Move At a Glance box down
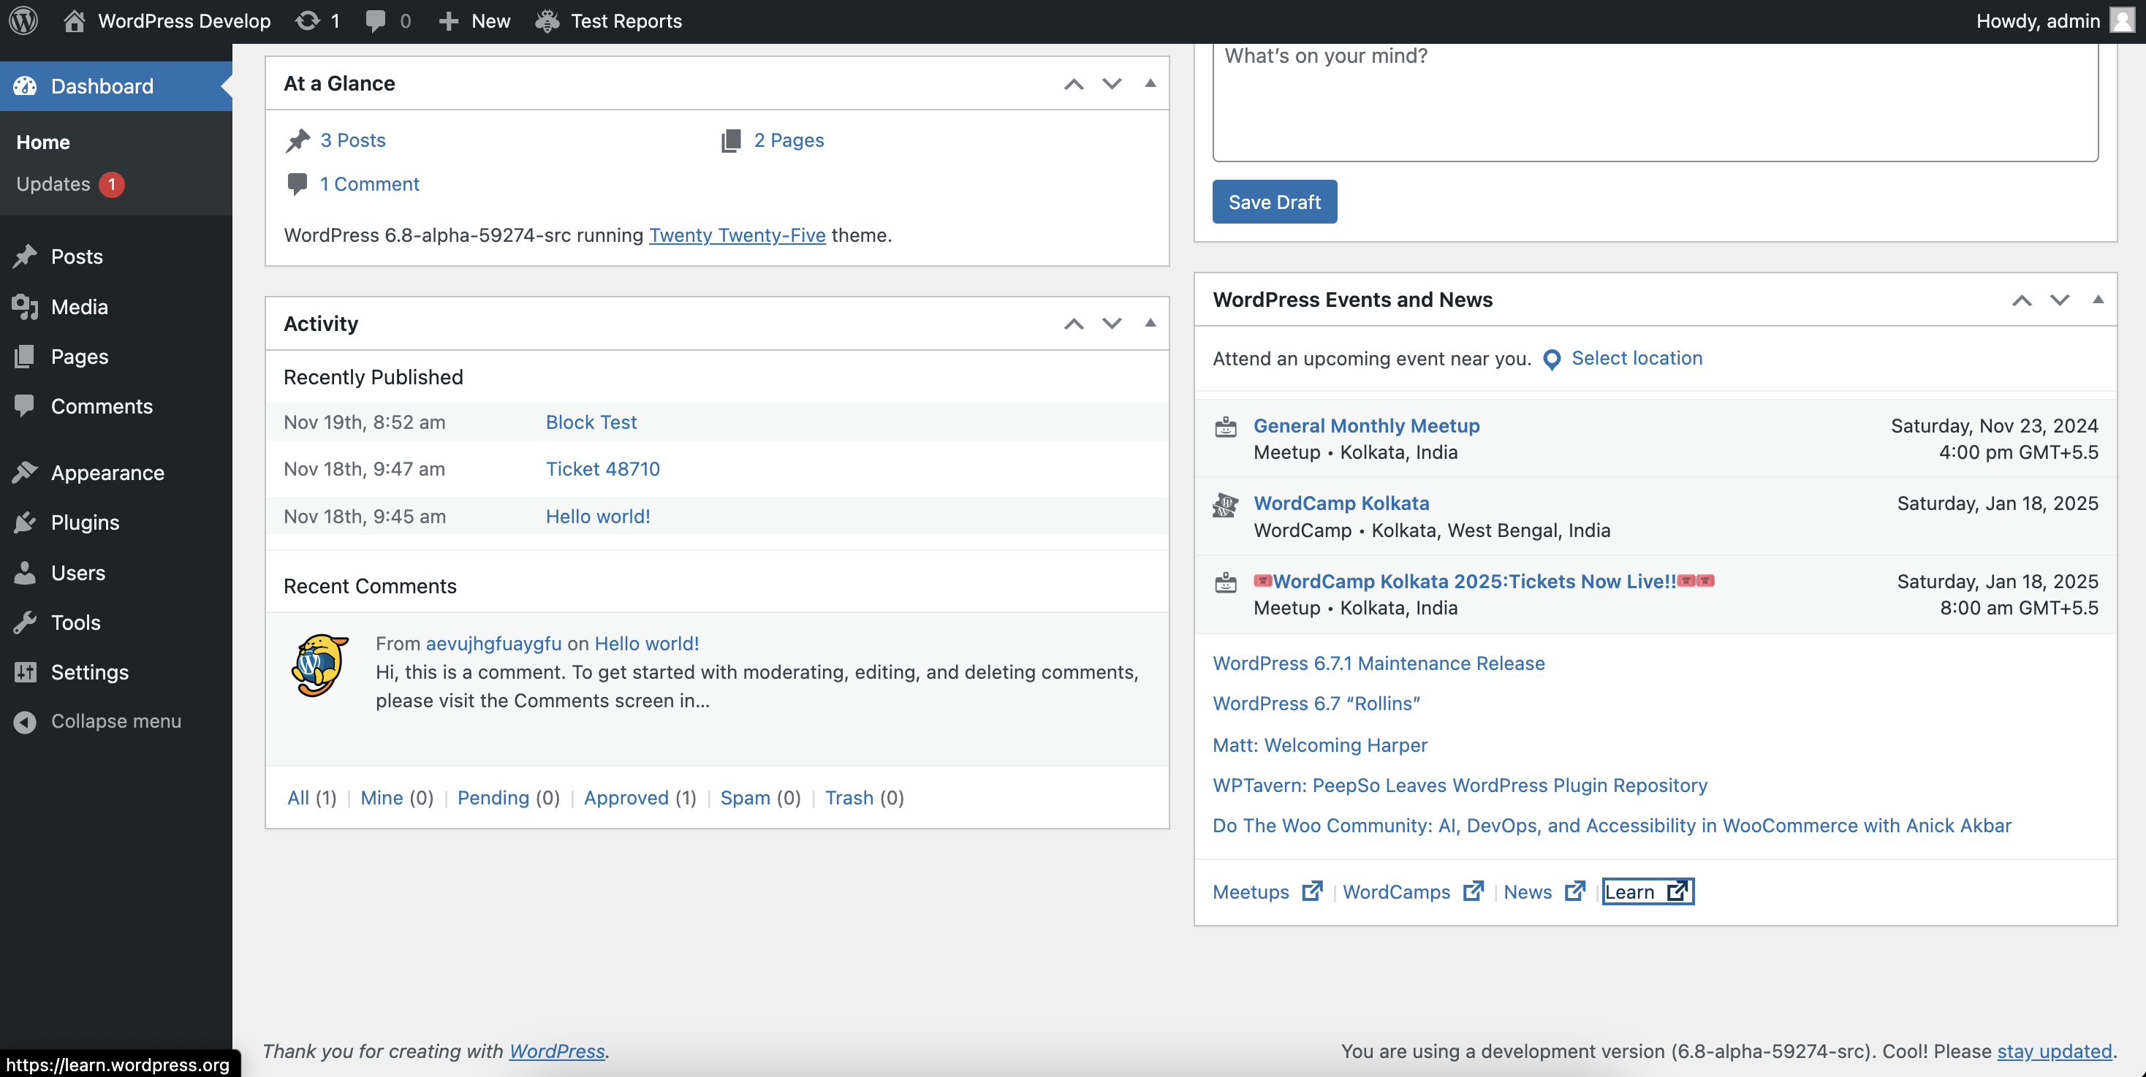2146x1077 pixels. [x=1112, y=83]
